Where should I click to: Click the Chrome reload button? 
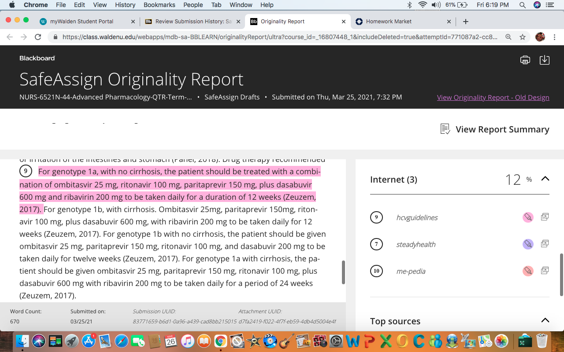click(x=38, y=37)
